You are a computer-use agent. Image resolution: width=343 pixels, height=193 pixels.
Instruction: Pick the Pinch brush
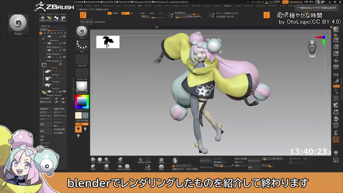tap(107, 167)
